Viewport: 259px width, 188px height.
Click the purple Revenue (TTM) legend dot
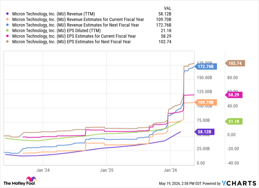coord(7,14)
